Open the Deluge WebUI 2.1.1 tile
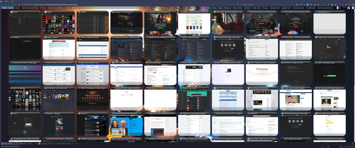355x148 pixels. click(x=330, y=22)
